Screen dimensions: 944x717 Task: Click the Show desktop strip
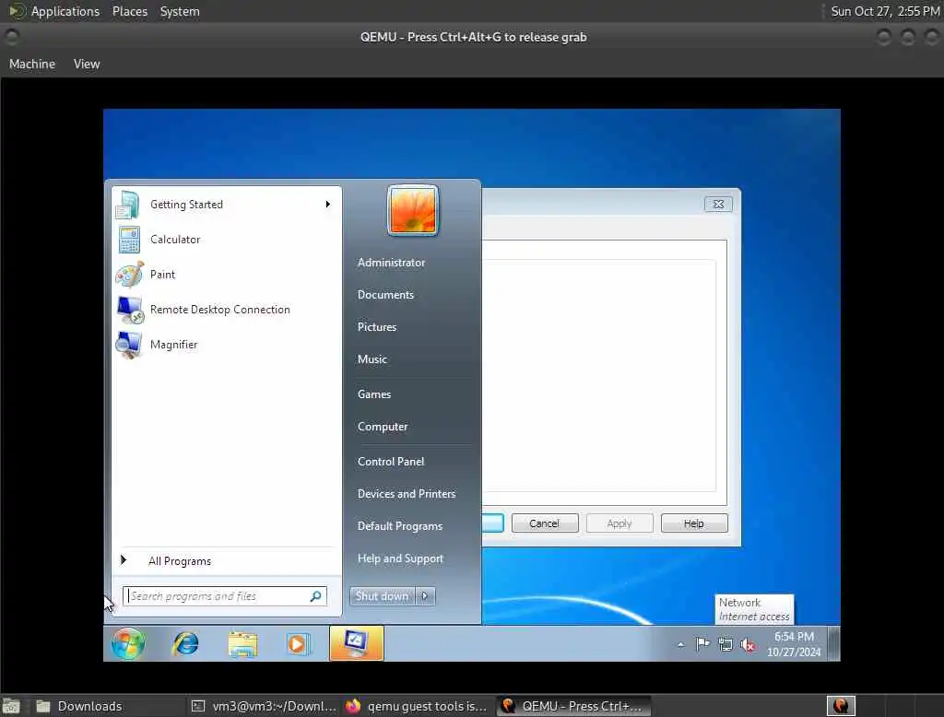(x=833, y=643)
